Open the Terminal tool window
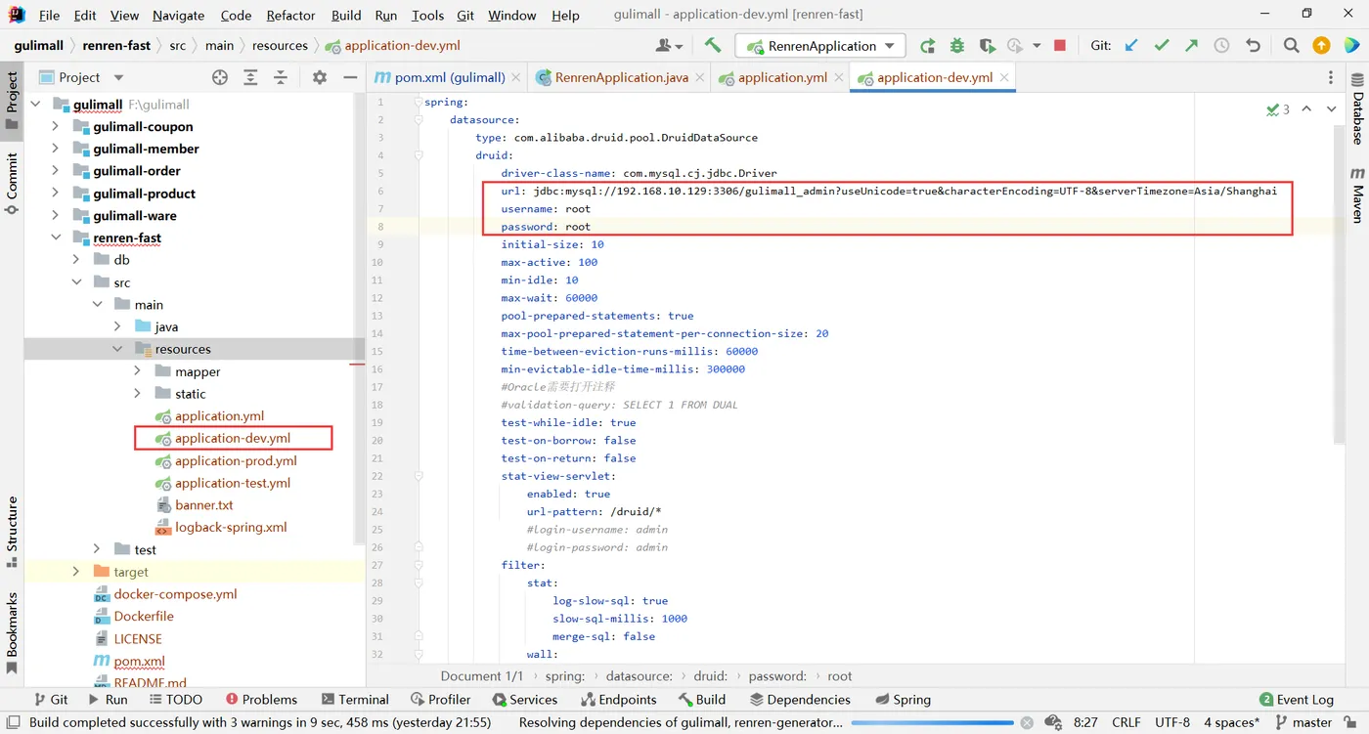The height and width of the screenshot is (734, 1369). tap(355, 700)
